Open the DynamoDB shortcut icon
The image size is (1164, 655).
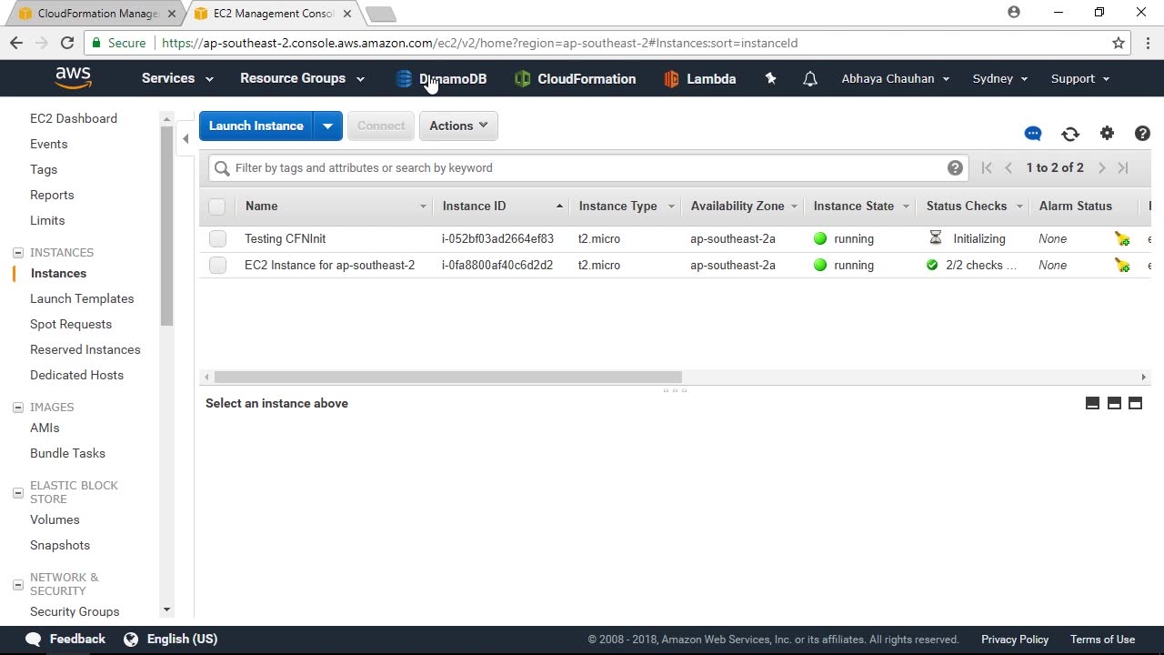pos(405,79)
